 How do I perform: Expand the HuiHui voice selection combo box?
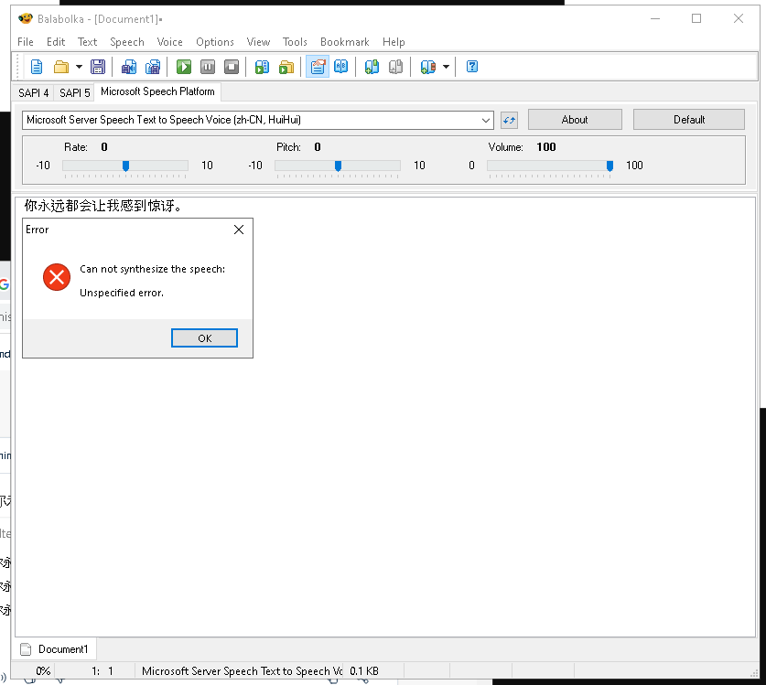tap(258, 120)
